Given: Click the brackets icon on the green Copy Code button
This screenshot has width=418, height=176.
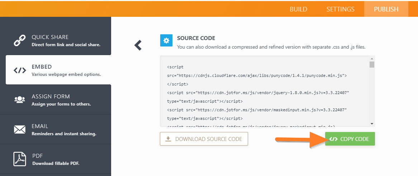Looking at the screenshot, I should (x=333, y=139).
